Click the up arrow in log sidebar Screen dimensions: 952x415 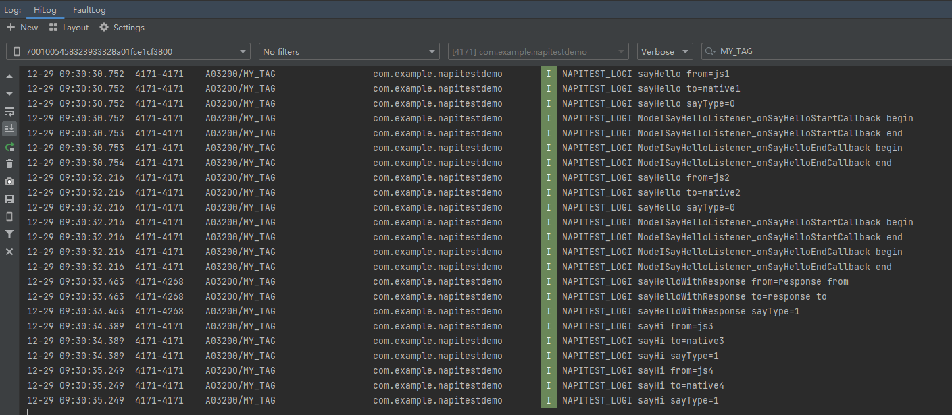tap(9, 76)
